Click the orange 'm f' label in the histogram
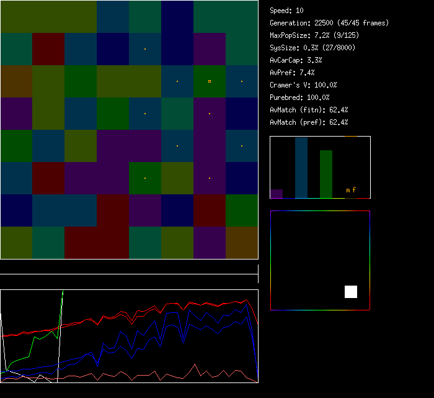The width and height of the screenshot is (434, 398). click(x=351, y=190)
